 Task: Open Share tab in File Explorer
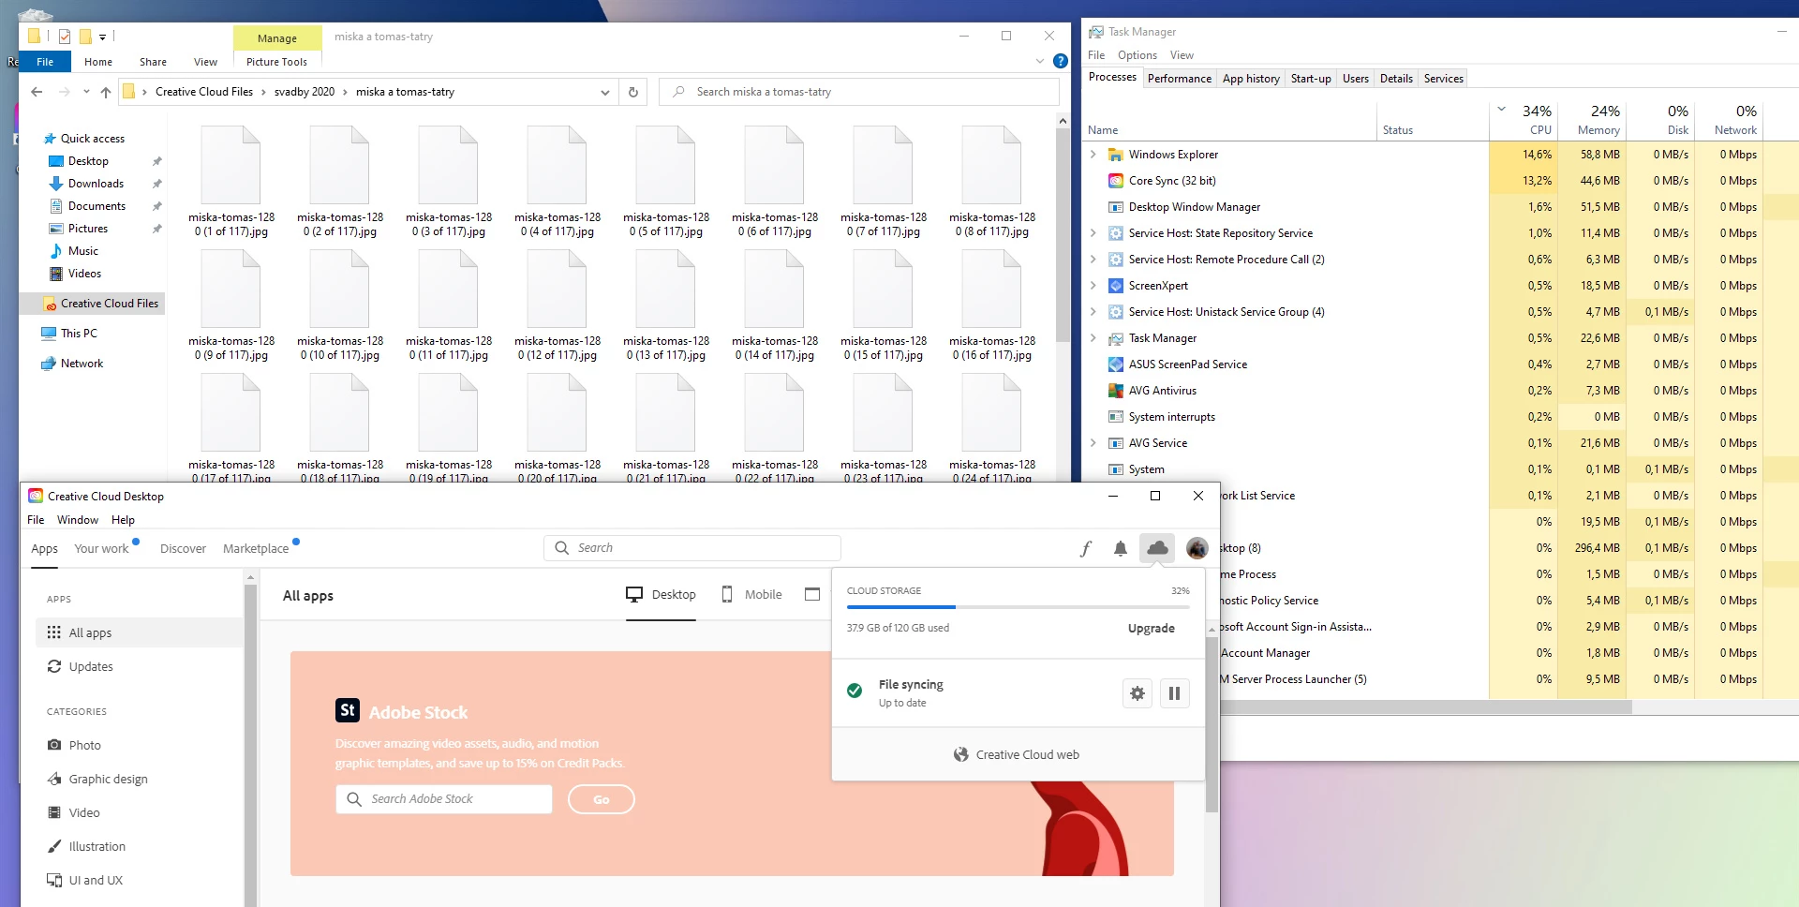tap(153, 62)
